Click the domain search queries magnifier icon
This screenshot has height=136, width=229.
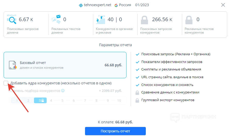[x=12, y=19]
